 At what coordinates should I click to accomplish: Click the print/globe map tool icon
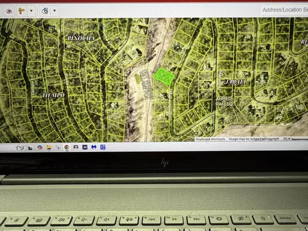coord(45,11)
